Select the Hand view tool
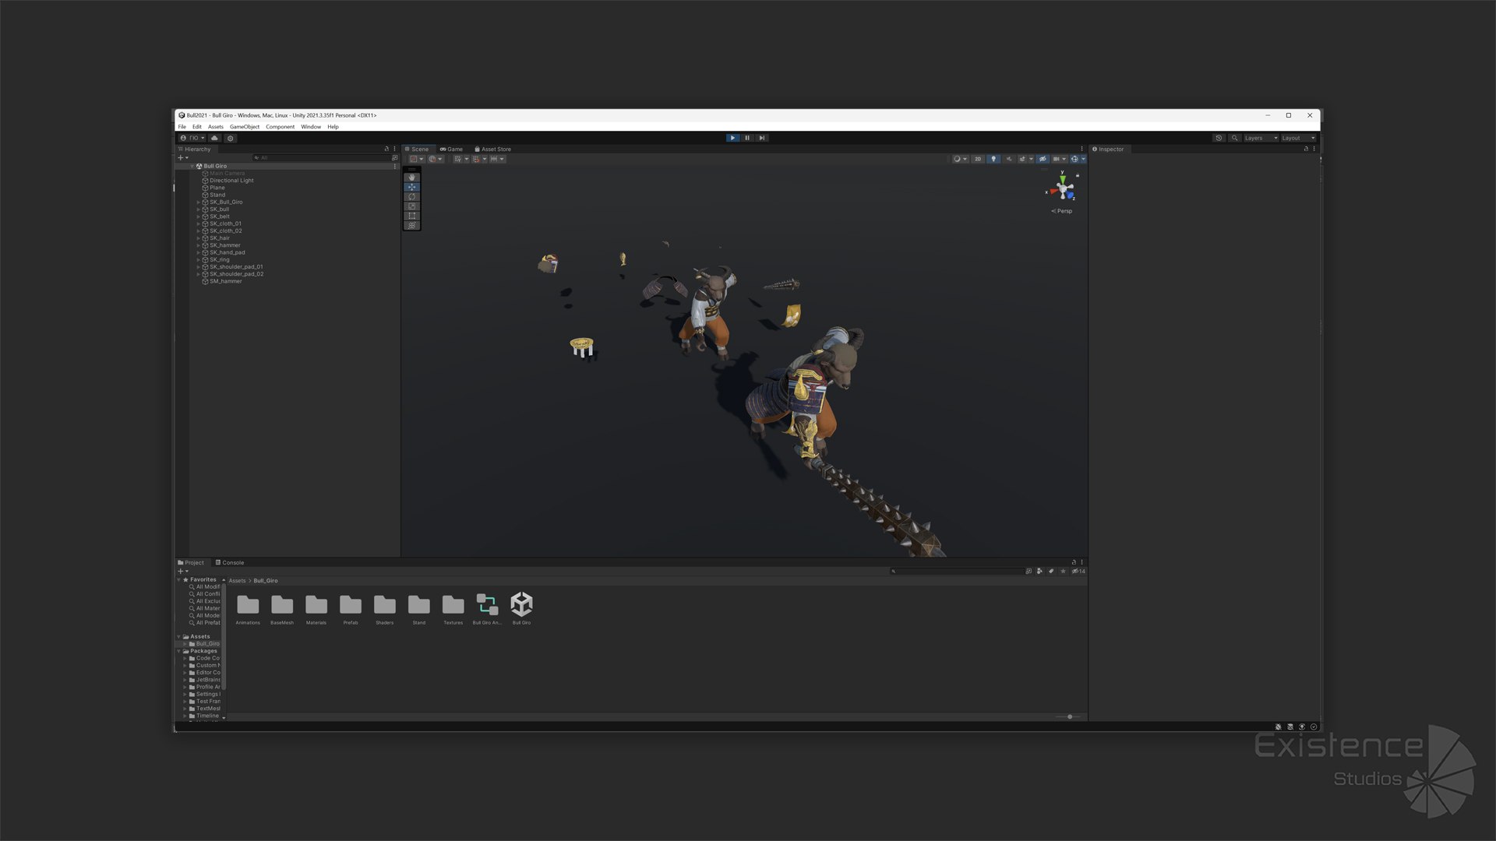The height and width of the screenshot is (841, 1496). (x=411, y=178)
